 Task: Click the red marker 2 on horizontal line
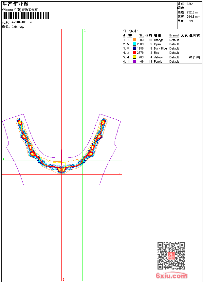[120, 173]
